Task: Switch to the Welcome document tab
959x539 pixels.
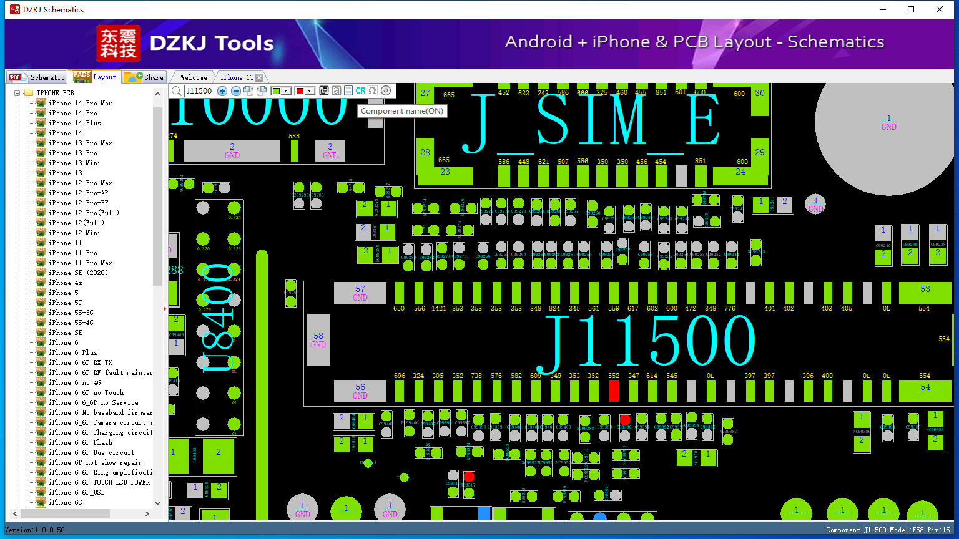Action: pyautogui.click(x=194, y=77)
